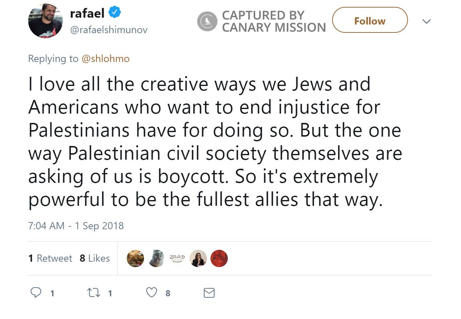Screen dimensions: 461x319
Task: Click the blue verified badge
Action: (x=115, y=13)
